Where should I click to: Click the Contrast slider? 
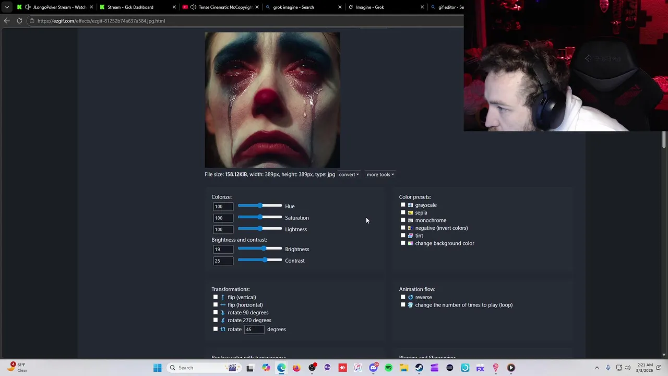click(260, 260)
